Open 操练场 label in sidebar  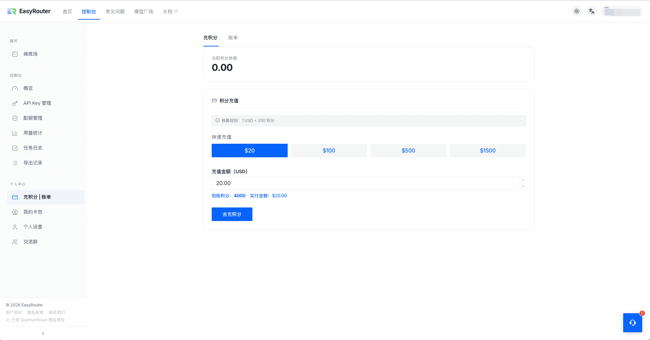pyautogui.click(x=31, y=54)
